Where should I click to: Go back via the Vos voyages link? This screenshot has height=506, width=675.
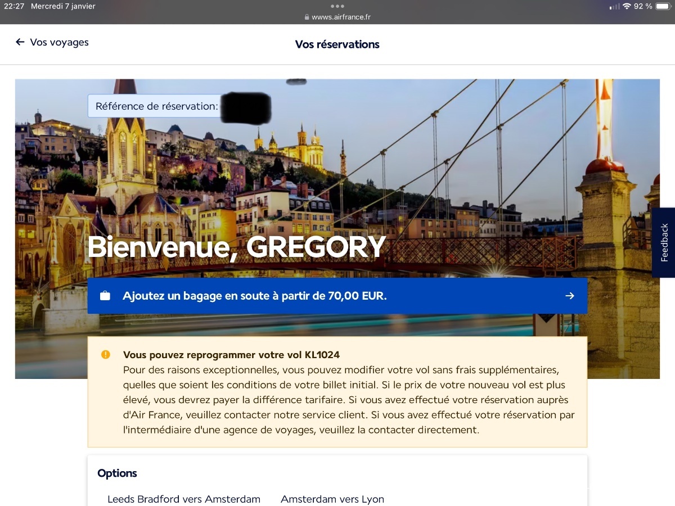(59, 42)
